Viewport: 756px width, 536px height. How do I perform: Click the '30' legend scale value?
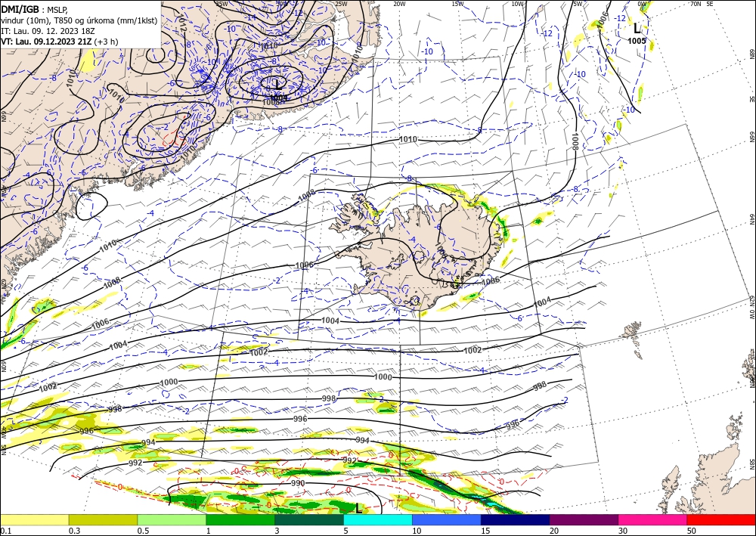pos(623,531)
